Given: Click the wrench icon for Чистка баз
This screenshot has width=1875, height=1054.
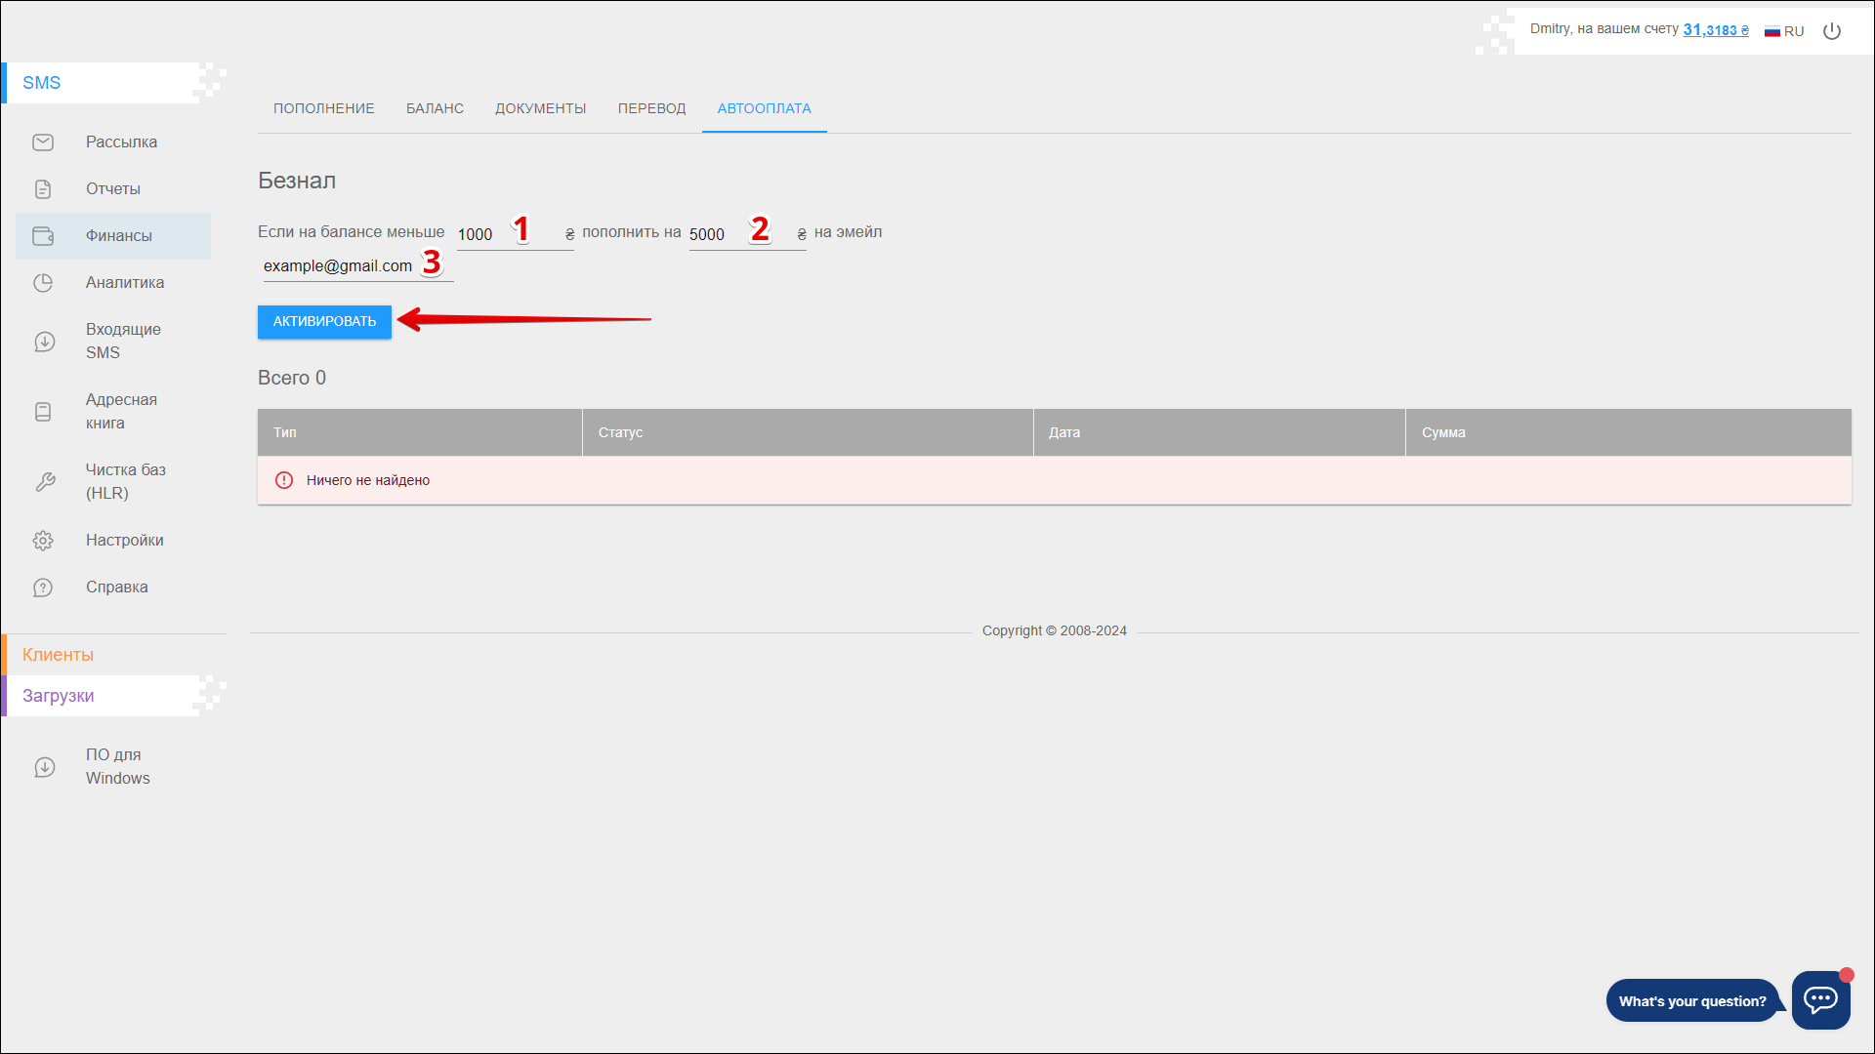Looking at the screenshot, I should pos(45,482).
